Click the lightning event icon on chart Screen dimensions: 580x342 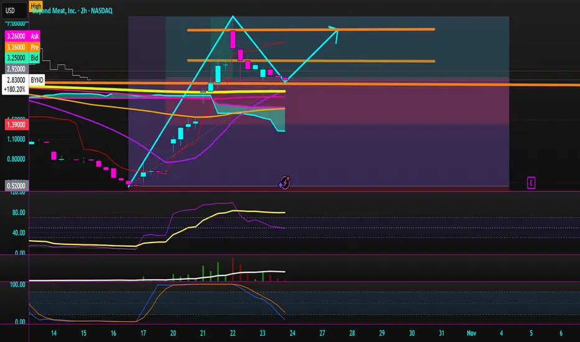(284, 183)
